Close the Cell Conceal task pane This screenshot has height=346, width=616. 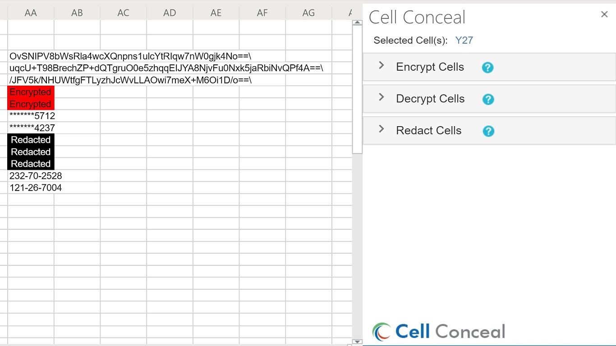tap(604, 14)
